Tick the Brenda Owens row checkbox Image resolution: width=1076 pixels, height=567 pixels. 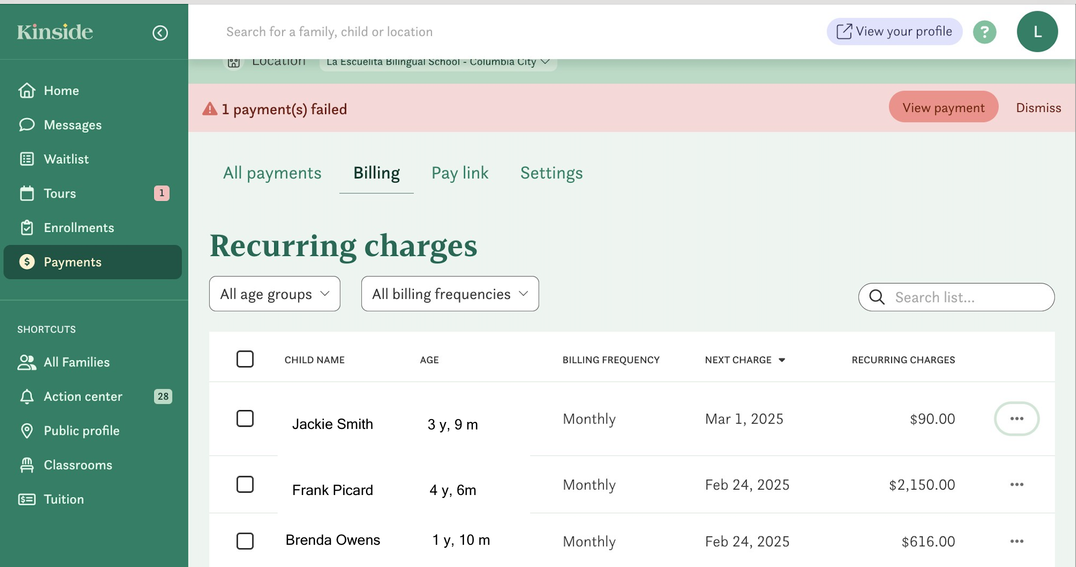point(245,541)
